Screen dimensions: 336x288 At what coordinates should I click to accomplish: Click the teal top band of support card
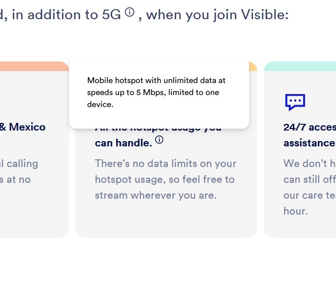pos(300,66)
